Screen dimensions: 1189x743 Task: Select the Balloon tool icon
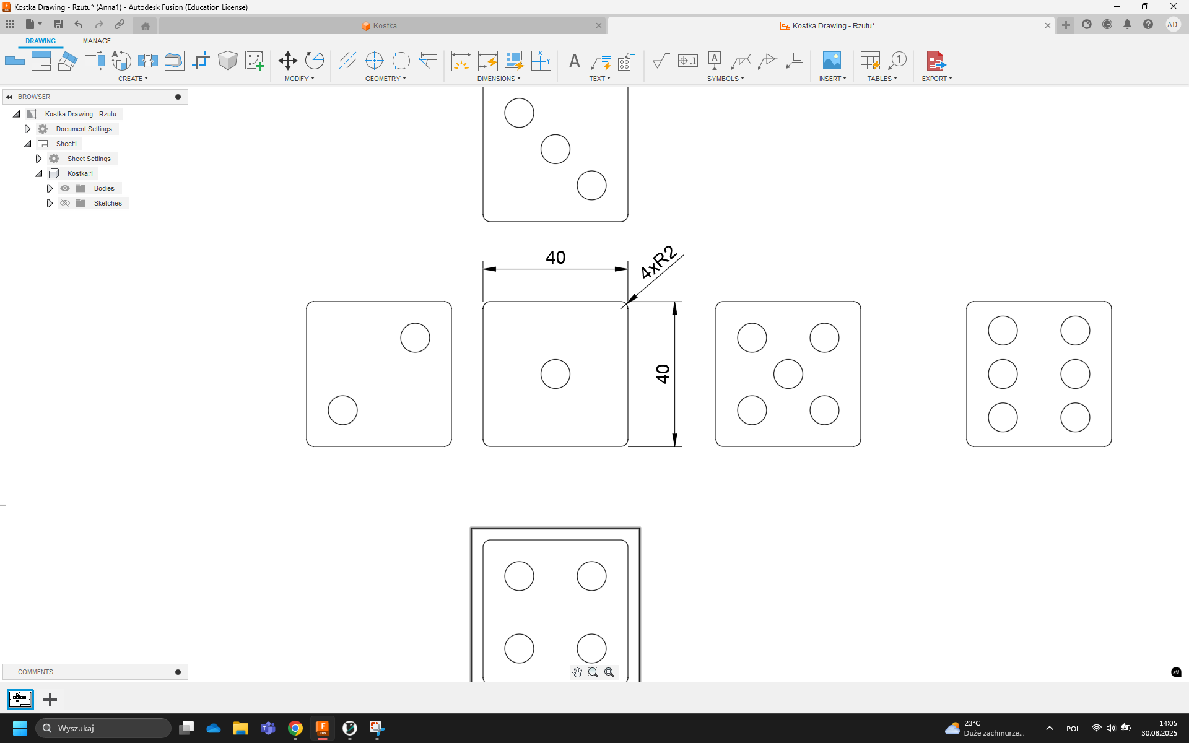point(897,61)
